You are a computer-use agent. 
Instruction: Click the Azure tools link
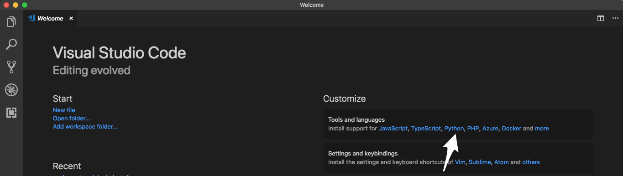[x=490, y=129]
